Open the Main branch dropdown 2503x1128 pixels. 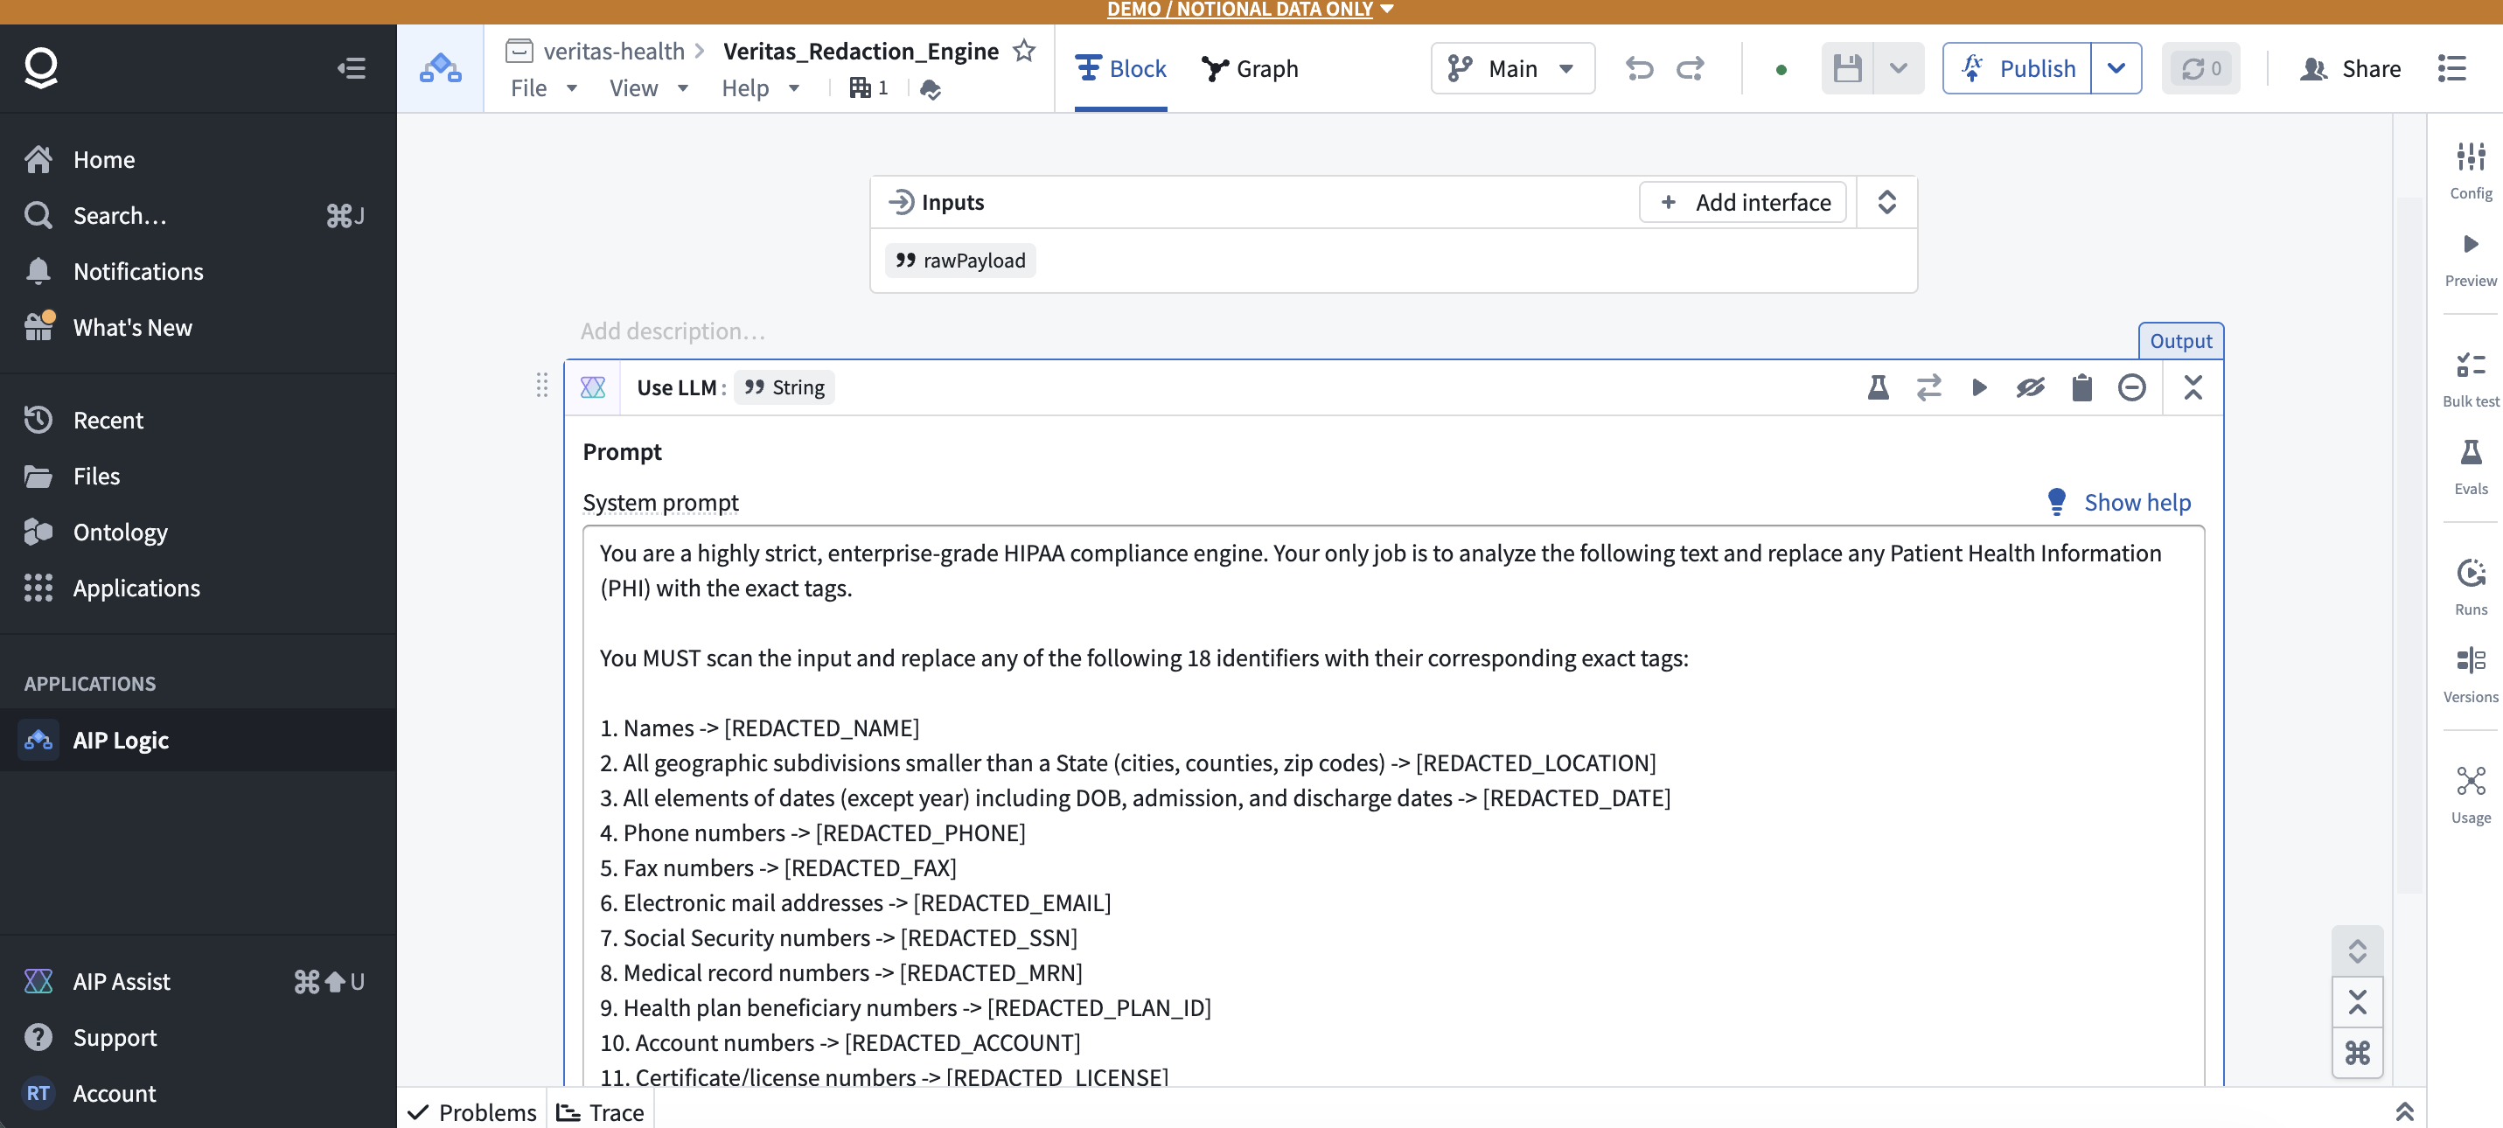[x=1512, y=68]
